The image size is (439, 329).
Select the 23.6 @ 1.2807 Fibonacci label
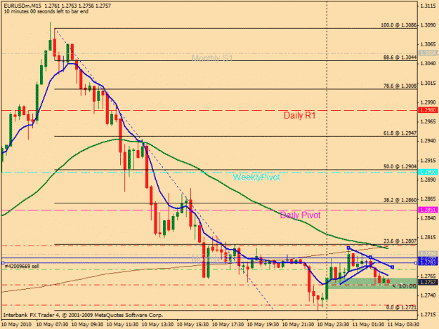pyautogui.click(x=400, y=241)
